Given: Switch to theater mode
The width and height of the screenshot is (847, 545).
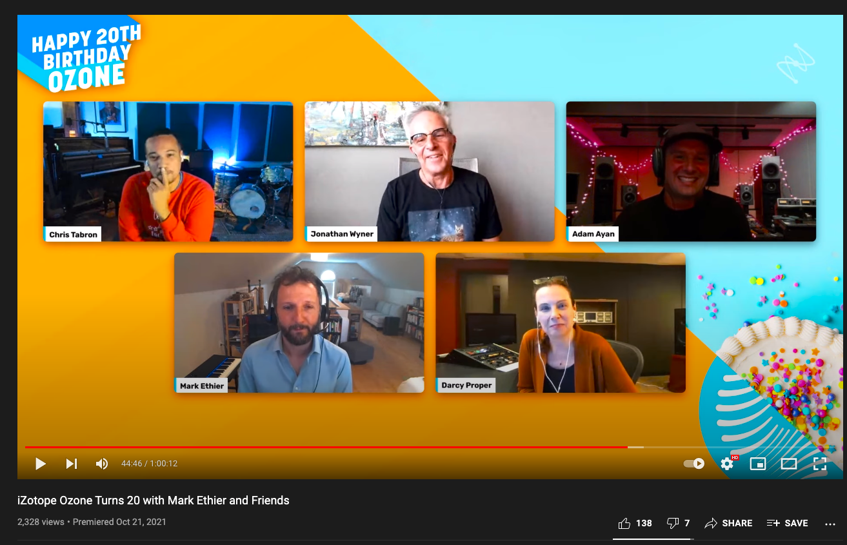Looking at the screenshot, I should 789,464.
